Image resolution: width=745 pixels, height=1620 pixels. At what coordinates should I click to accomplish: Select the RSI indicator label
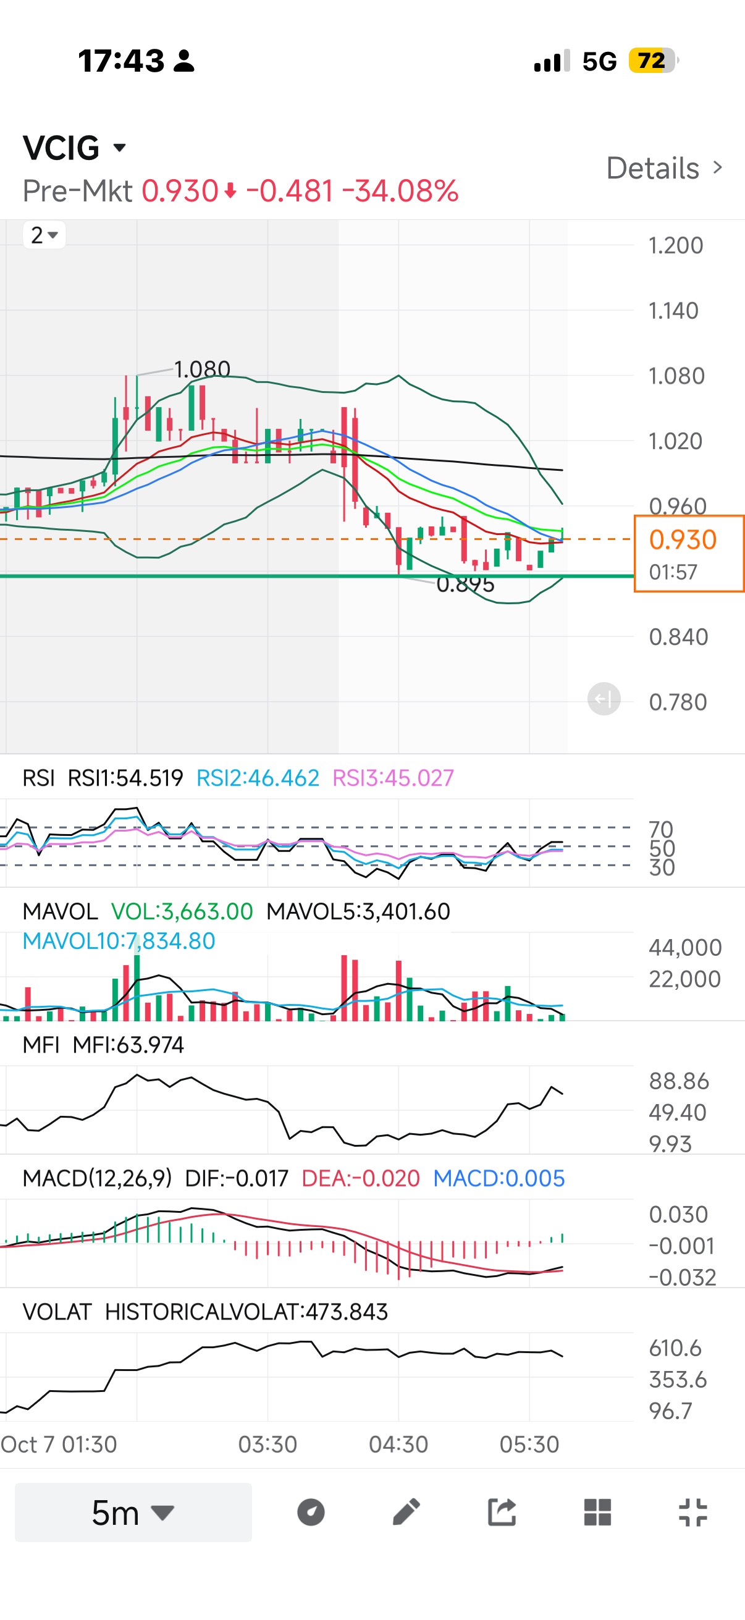coord(38,778)
